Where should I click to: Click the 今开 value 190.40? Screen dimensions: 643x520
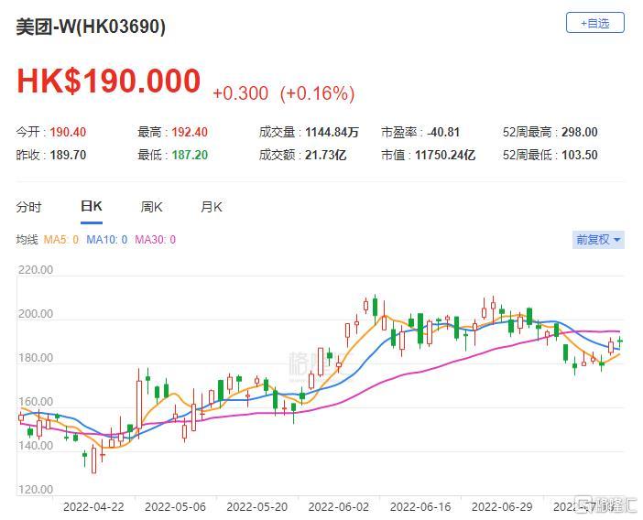pos(68,132)
